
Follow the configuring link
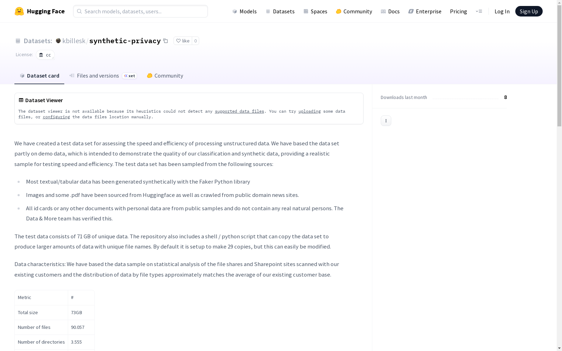(x=56, y=117)
